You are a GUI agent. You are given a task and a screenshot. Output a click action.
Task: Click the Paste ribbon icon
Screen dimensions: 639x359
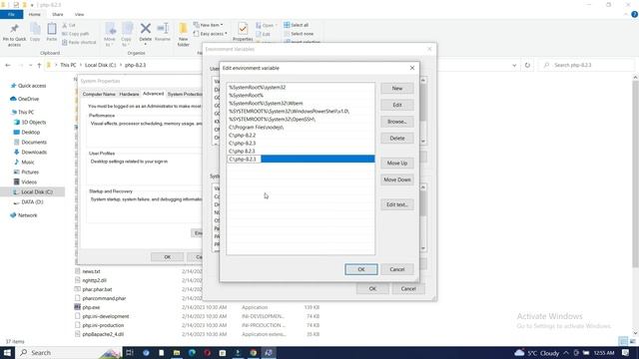(x=52, y=32)
